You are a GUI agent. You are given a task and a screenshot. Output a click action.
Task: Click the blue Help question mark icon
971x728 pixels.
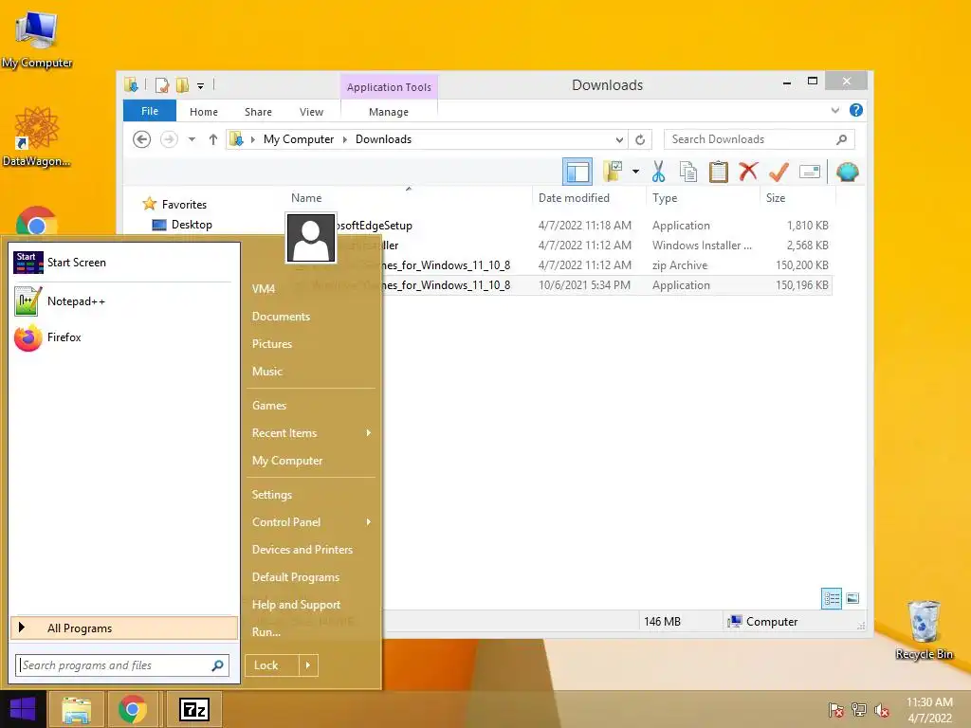click(856, 110)
